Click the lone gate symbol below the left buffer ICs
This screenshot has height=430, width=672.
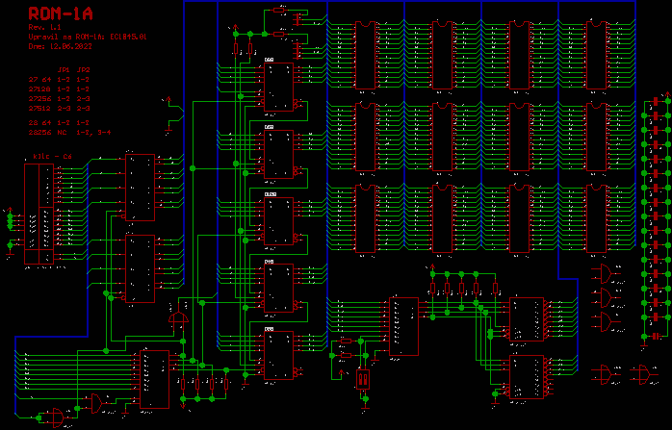click(178, 316)
